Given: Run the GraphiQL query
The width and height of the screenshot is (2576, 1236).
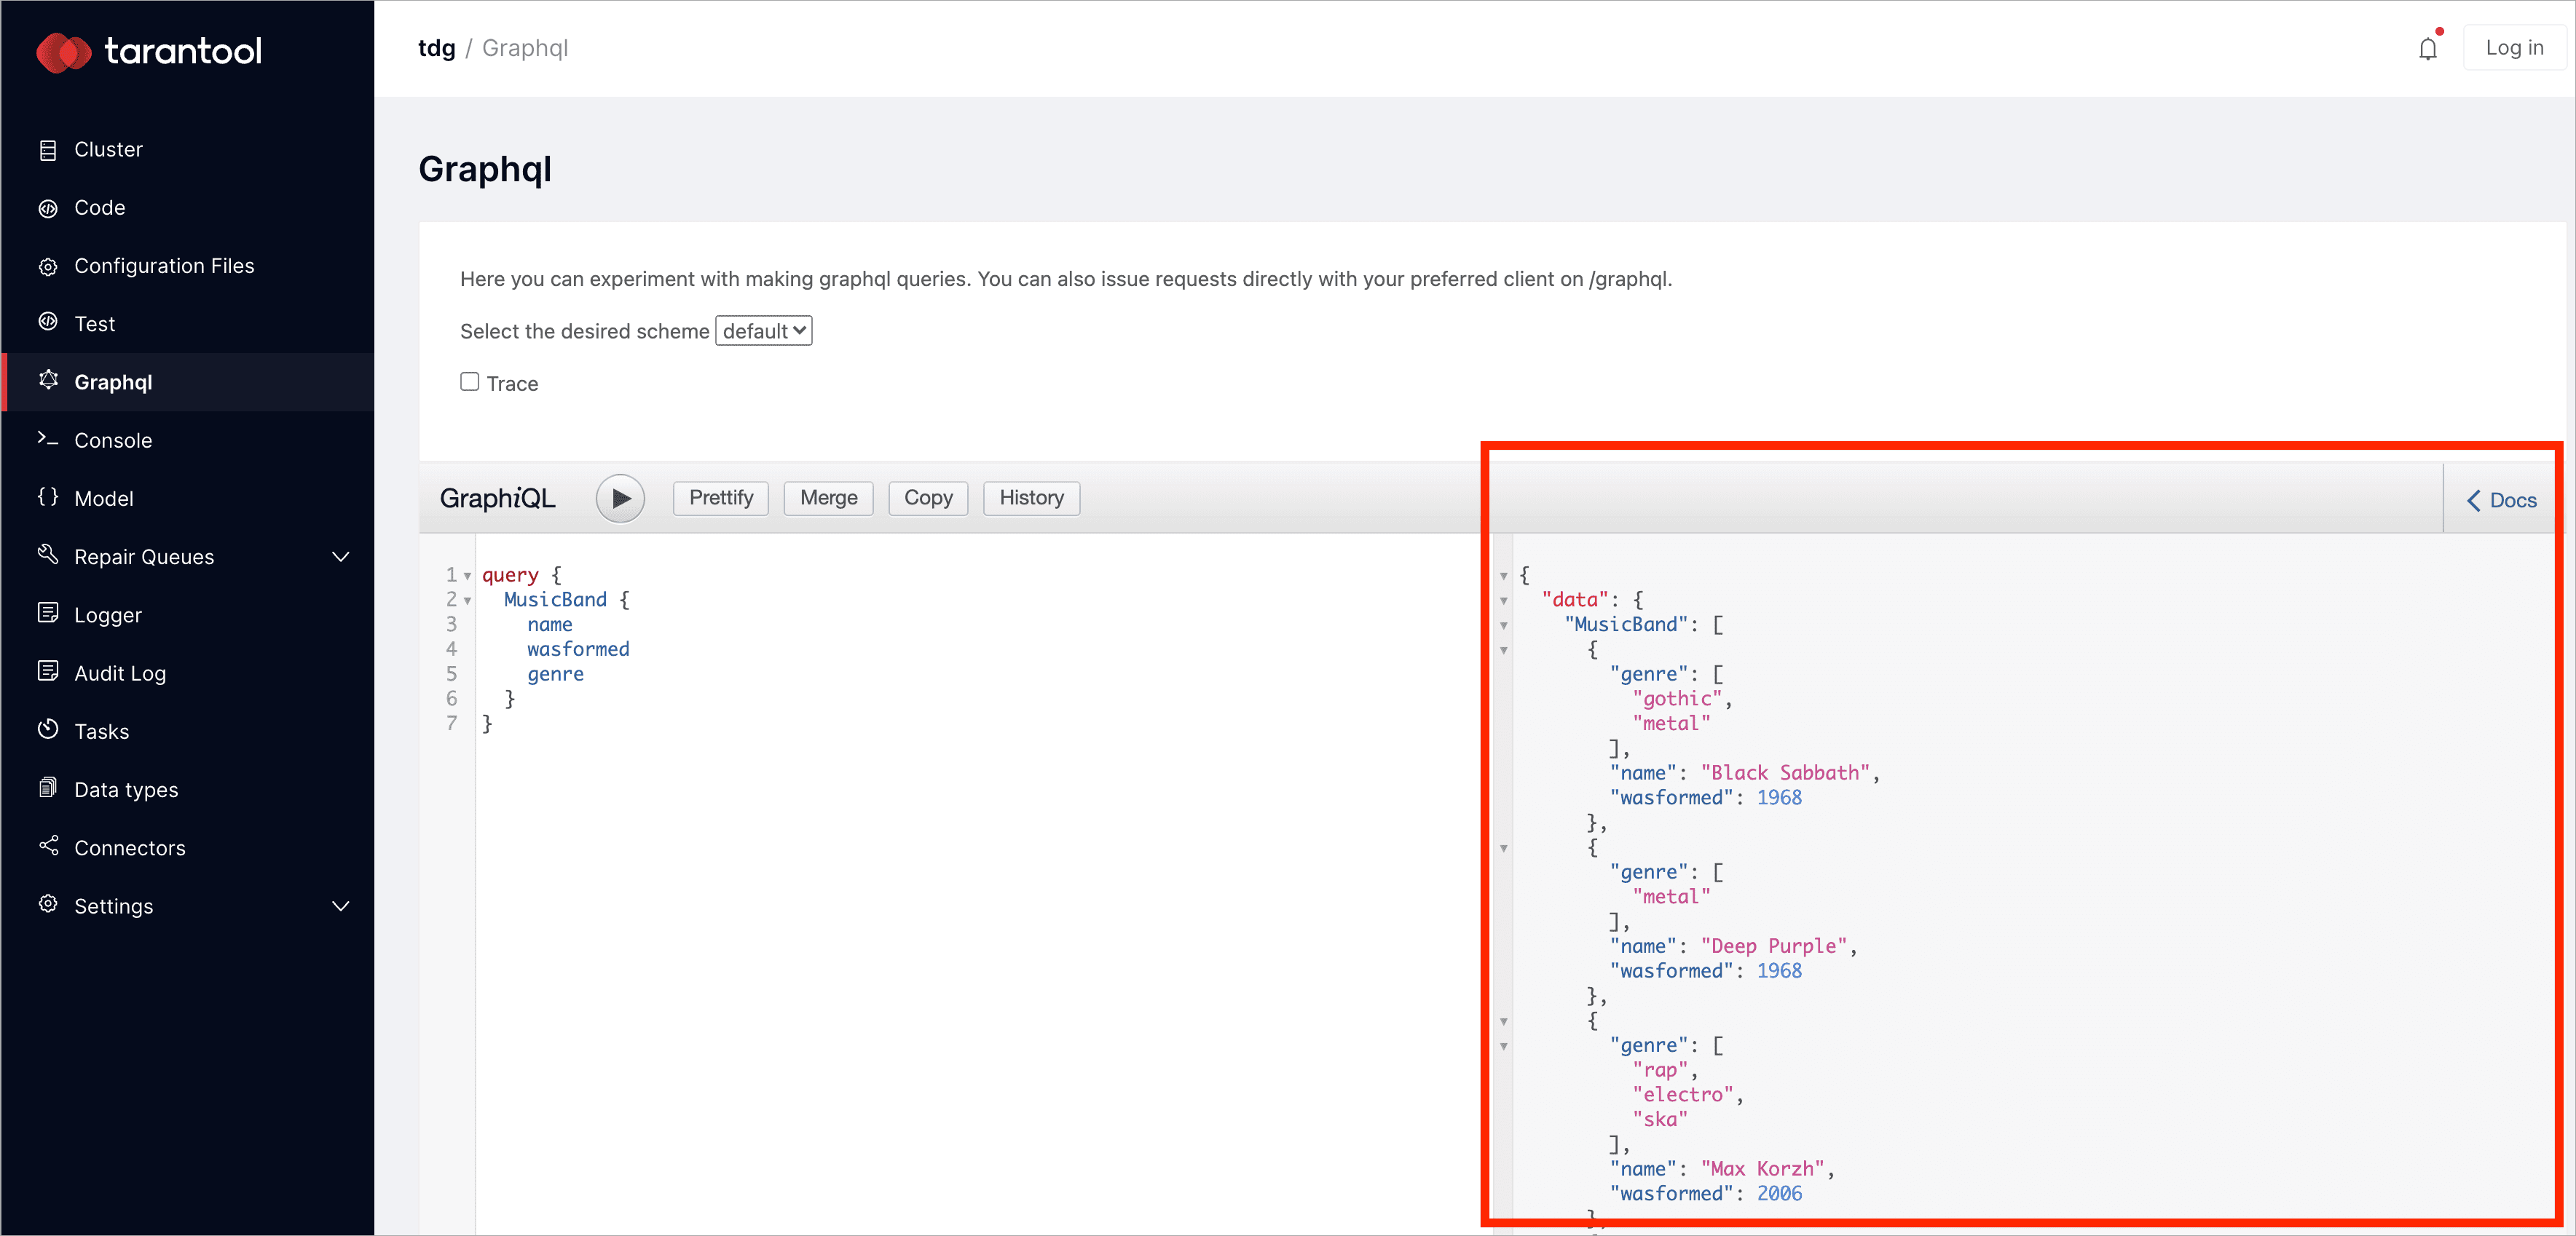Looking at the screenshot, I should click(x=620, y=498).
